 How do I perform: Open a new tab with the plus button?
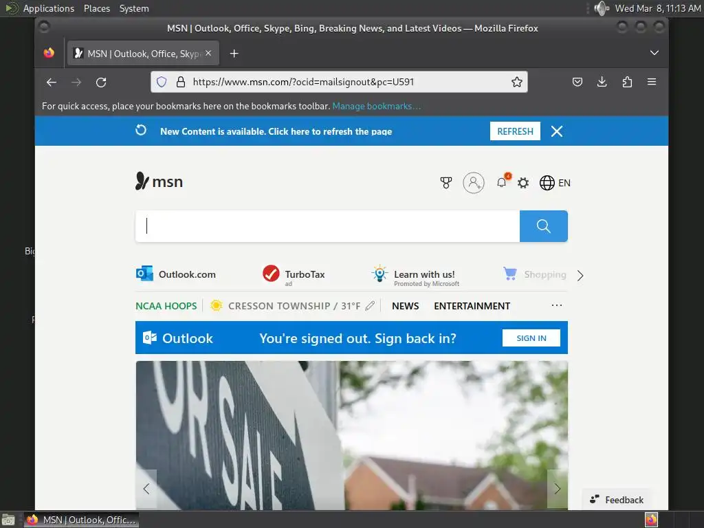(x=234, y=54)
